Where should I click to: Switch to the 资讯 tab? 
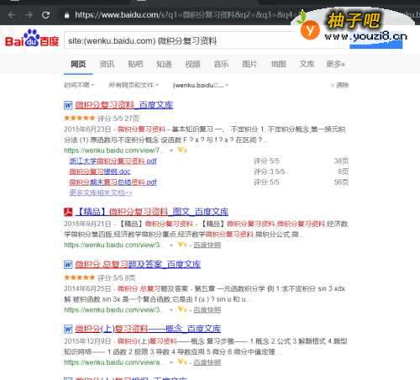coord(107,64)
